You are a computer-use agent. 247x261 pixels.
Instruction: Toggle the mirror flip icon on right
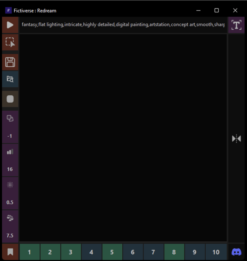(x=236, y=139)
